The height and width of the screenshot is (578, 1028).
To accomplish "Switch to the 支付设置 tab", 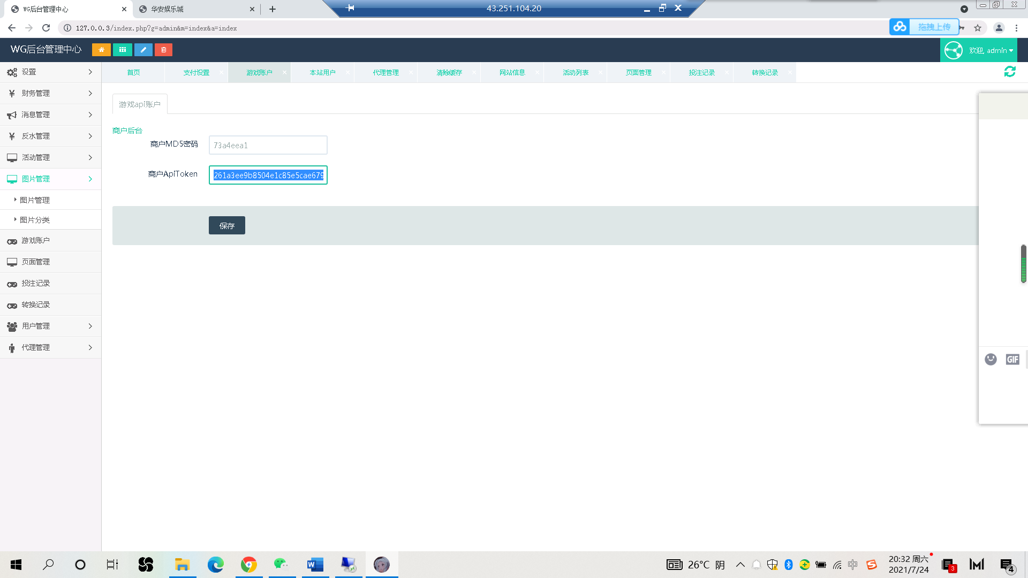I will point(196,72).
